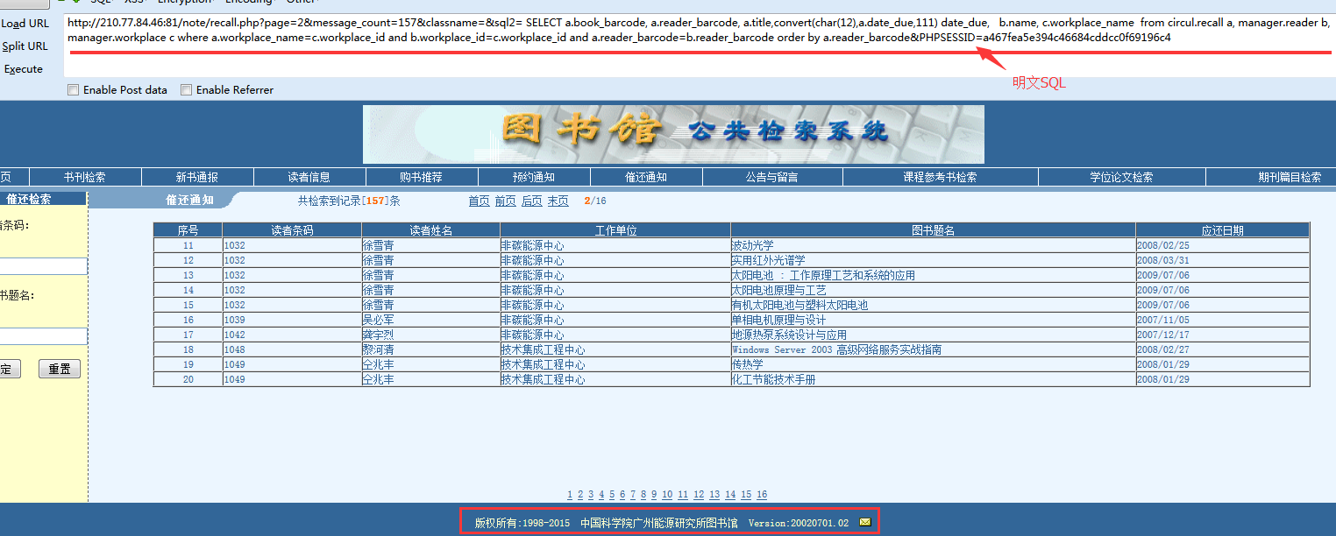Open the 学位论文检索 navigation item
Viewport: 1336px width, 536px height.
click(x=1121, y=177)
